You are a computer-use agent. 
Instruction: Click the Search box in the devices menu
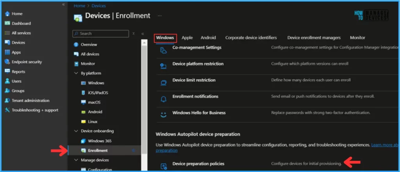click(101, 34)
